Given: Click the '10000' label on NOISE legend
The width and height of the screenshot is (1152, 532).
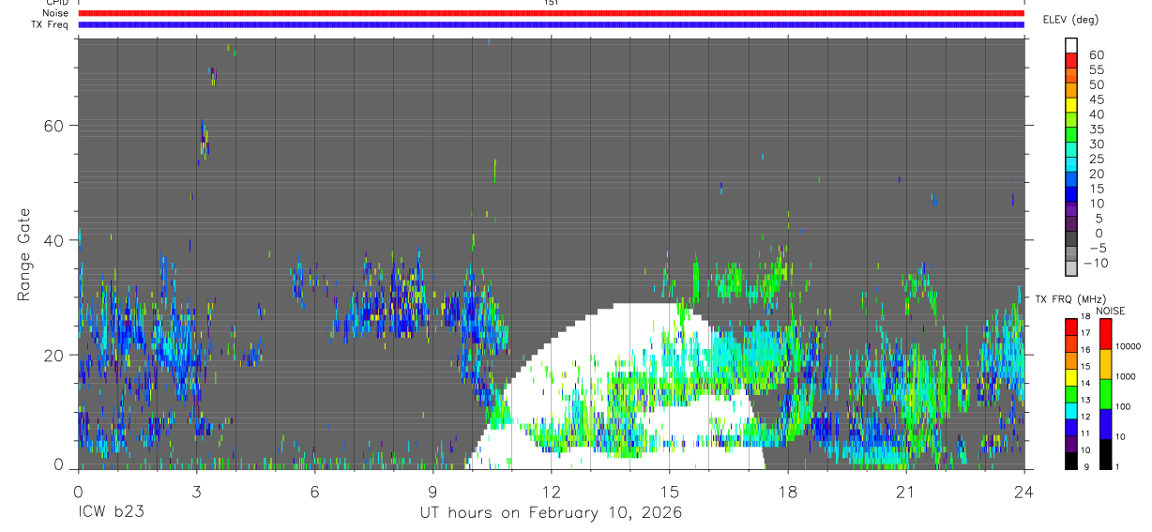Looking at the screenshot, I should tap(1128, 346).
